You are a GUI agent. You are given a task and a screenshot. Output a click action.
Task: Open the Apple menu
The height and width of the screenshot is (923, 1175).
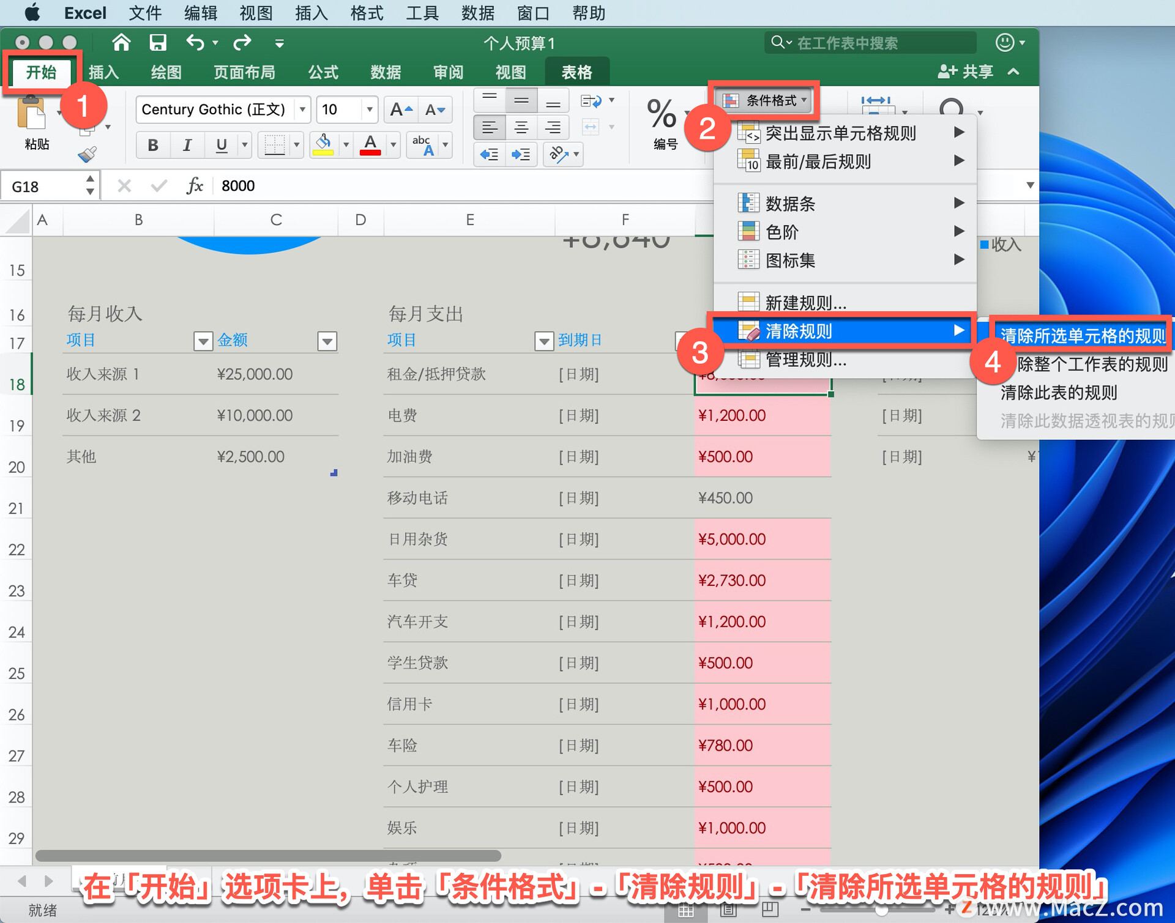(x=33, y=12)
